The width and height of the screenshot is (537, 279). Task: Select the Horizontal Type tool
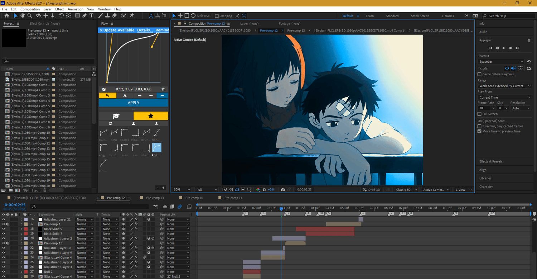coord(92,16)
